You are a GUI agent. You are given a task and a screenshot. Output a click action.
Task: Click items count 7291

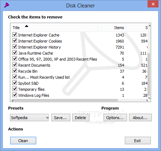tap(120, 47)
